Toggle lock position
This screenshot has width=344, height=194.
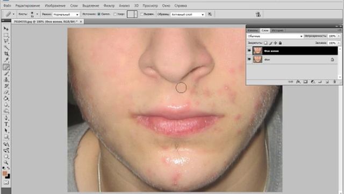(276, 43)
